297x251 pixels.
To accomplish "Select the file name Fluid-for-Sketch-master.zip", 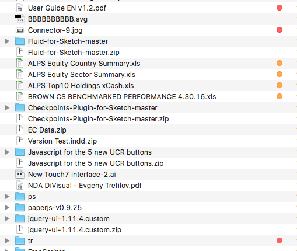I will [74, 53].
